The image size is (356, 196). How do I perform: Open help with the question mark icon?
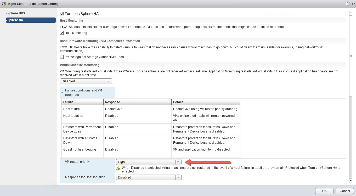tap(348, 4)
